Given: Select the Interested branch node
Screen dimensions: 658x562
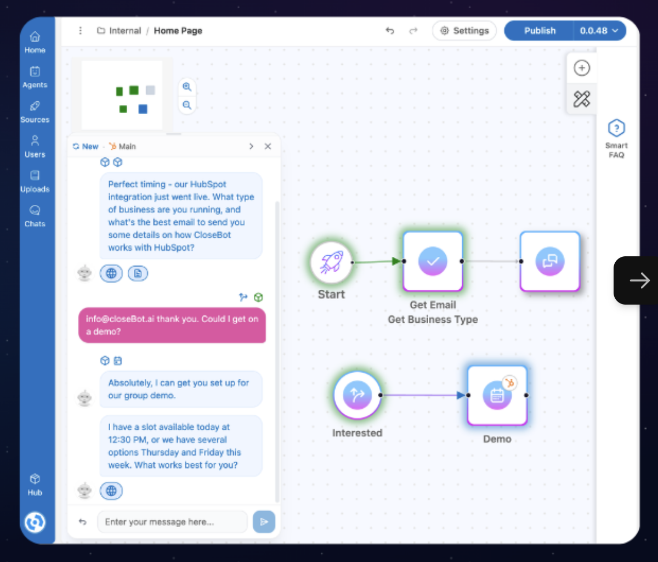Looking at the screenshot, I should (357, 395).
